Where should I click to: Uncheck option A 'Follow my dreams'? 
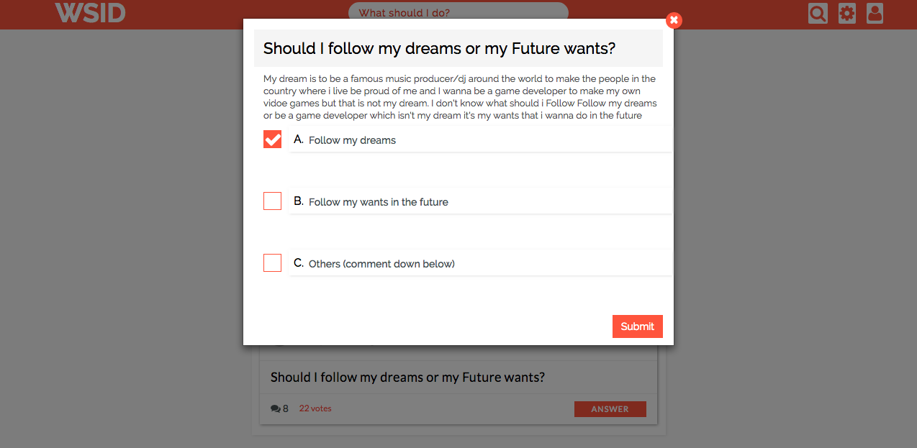tap(272, 139)
